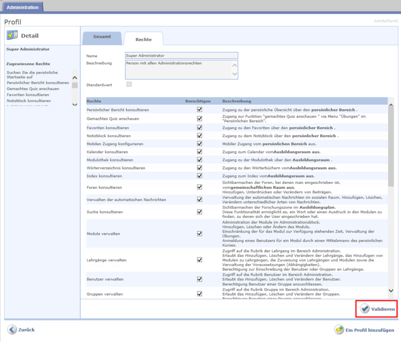
Task: Click the rights table scroll down arrow
Action: coord(391,290)
